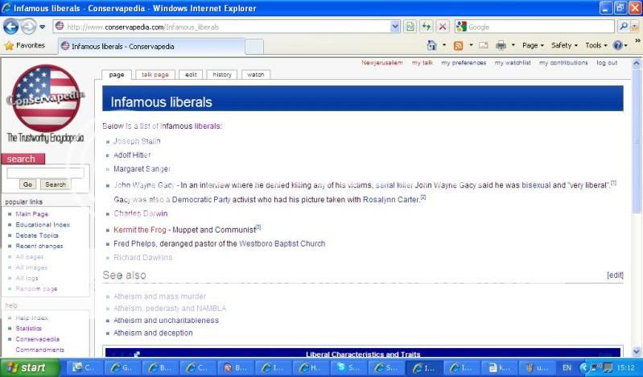The width and height of the screenshot is (643, 377).
Task: Click the Home toolbar icon
Action: pyautogui.click(x=432, y=45)
